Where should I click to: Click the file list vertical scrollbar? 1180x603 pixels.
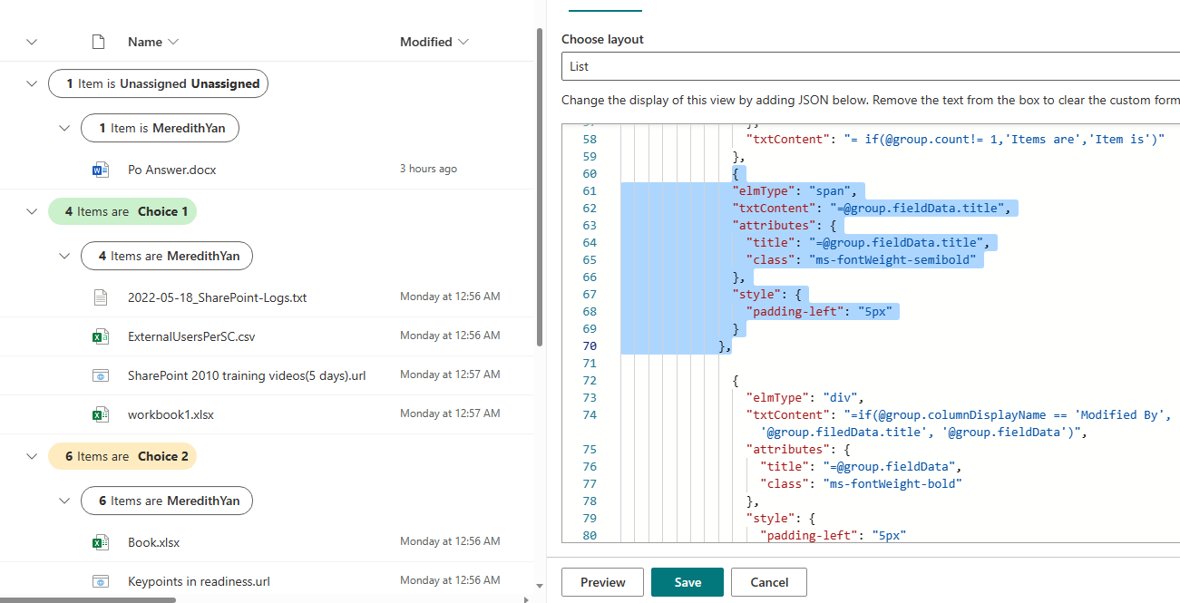tap(540, 186)
